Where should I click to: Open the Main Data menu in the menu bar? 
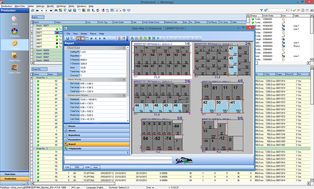20,6
